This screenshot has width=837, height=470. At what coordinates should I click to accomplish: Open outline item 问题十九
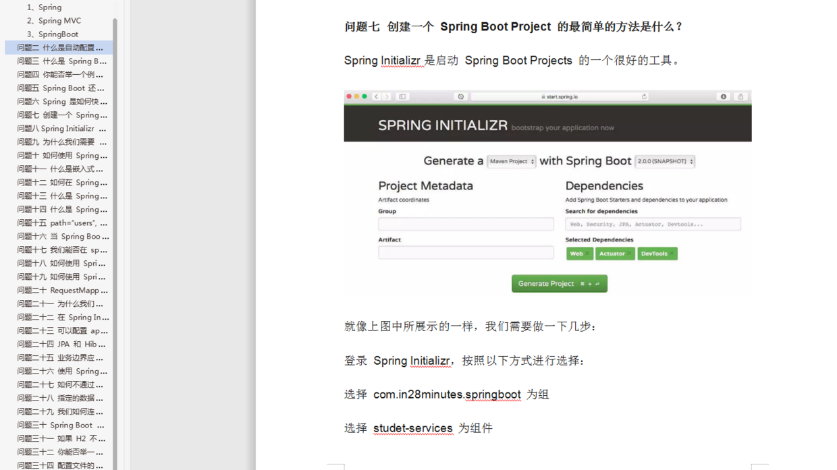(61, 276)
